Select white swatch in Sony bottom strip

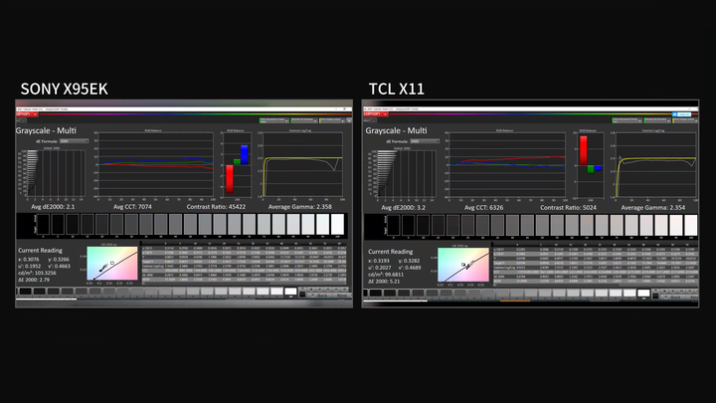290,292
